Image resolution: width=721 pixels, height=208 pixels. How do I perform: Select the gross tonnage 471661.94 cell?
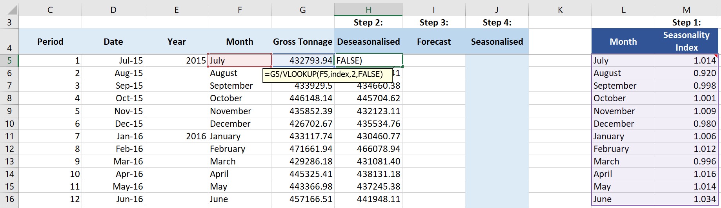(303, 149)
